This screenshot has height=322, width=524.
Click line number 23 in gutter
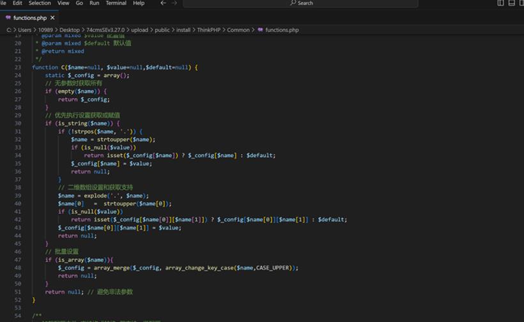pyautogui.click(x=18, y=67)
